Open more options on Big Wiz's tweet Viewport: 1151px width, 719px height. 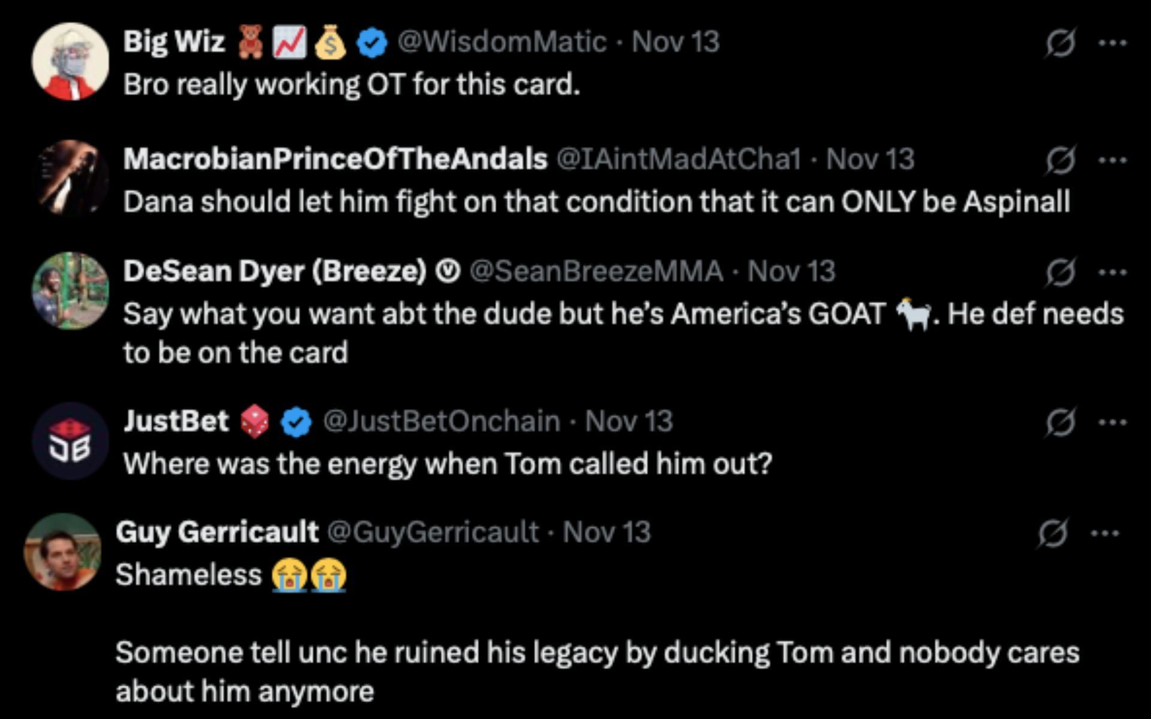pos(1113,43)
